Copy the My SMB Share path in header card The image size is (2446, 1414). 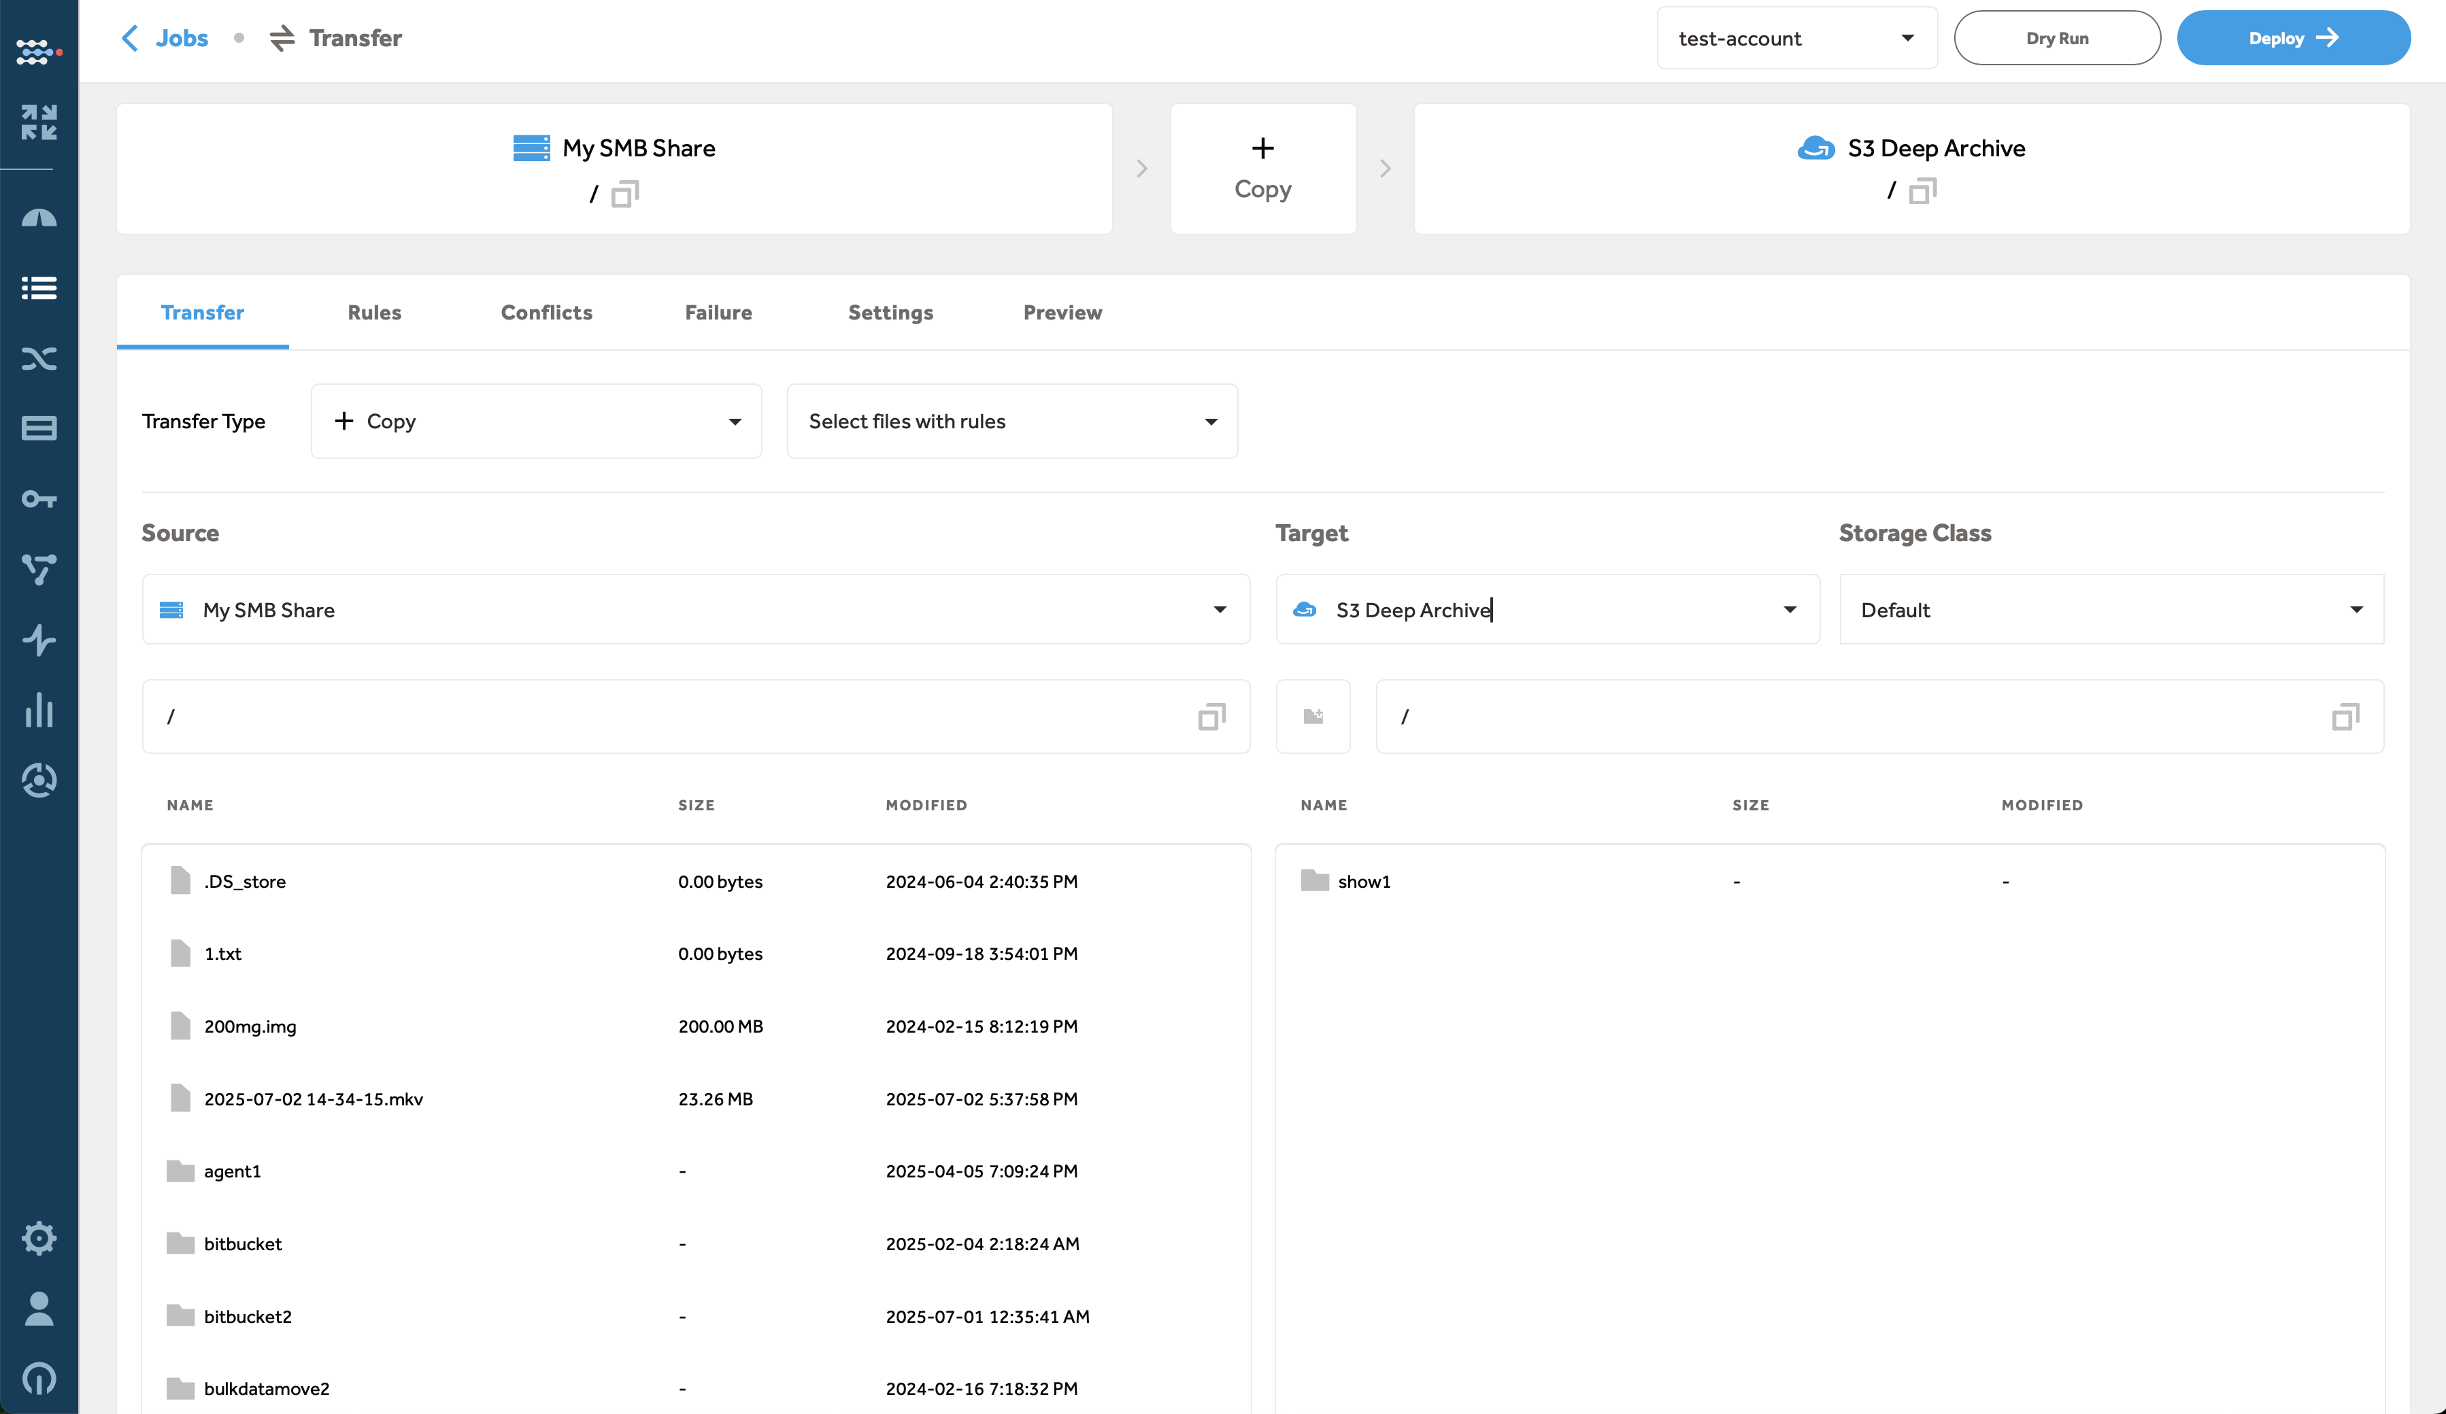point(625,194)
